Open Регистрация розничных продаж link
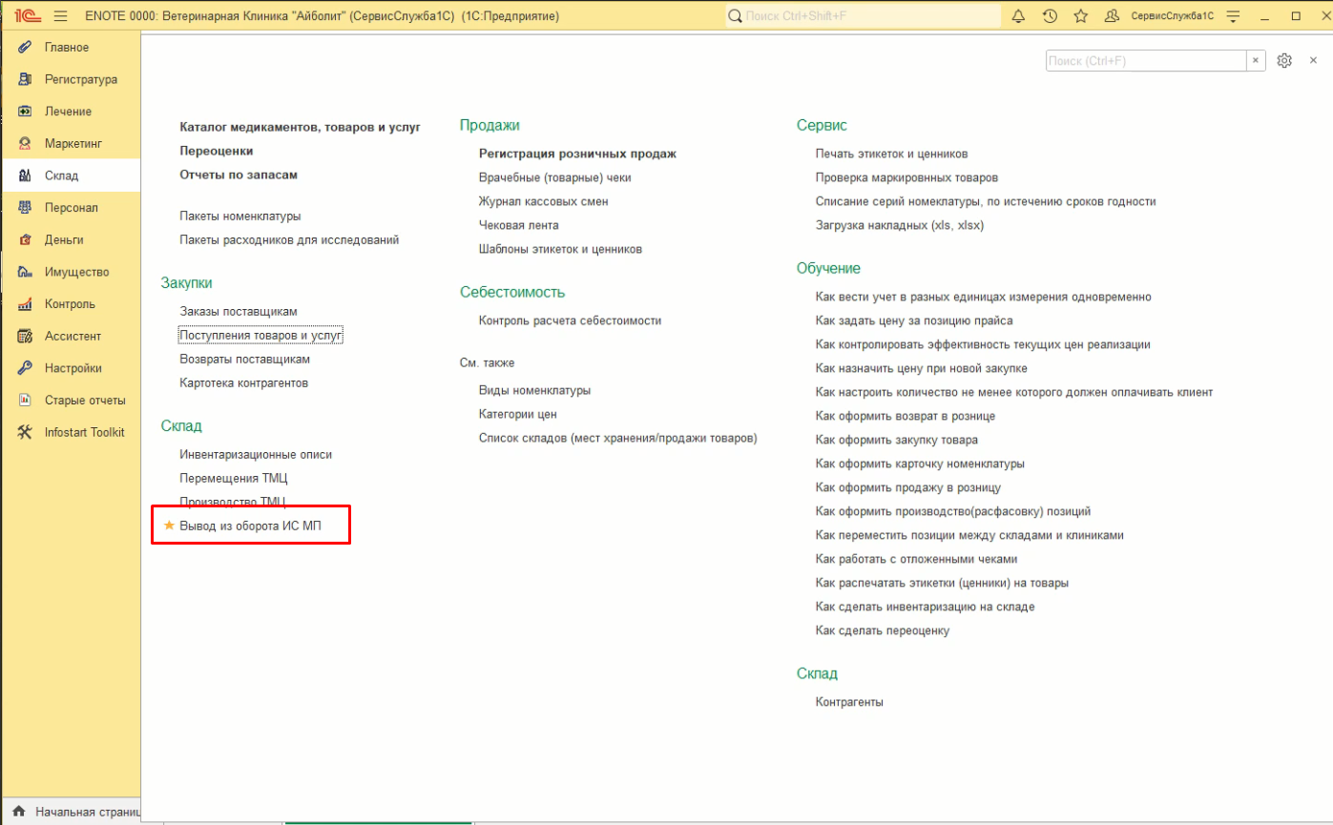Screen dimensions: 1333x825 coord(577,154)
